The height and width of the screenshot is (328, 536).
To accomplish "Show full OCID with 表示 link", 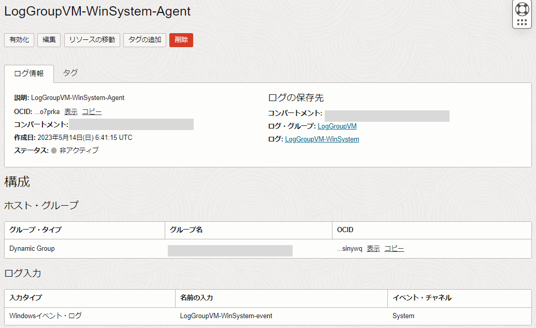I will [x=70, y=111].
